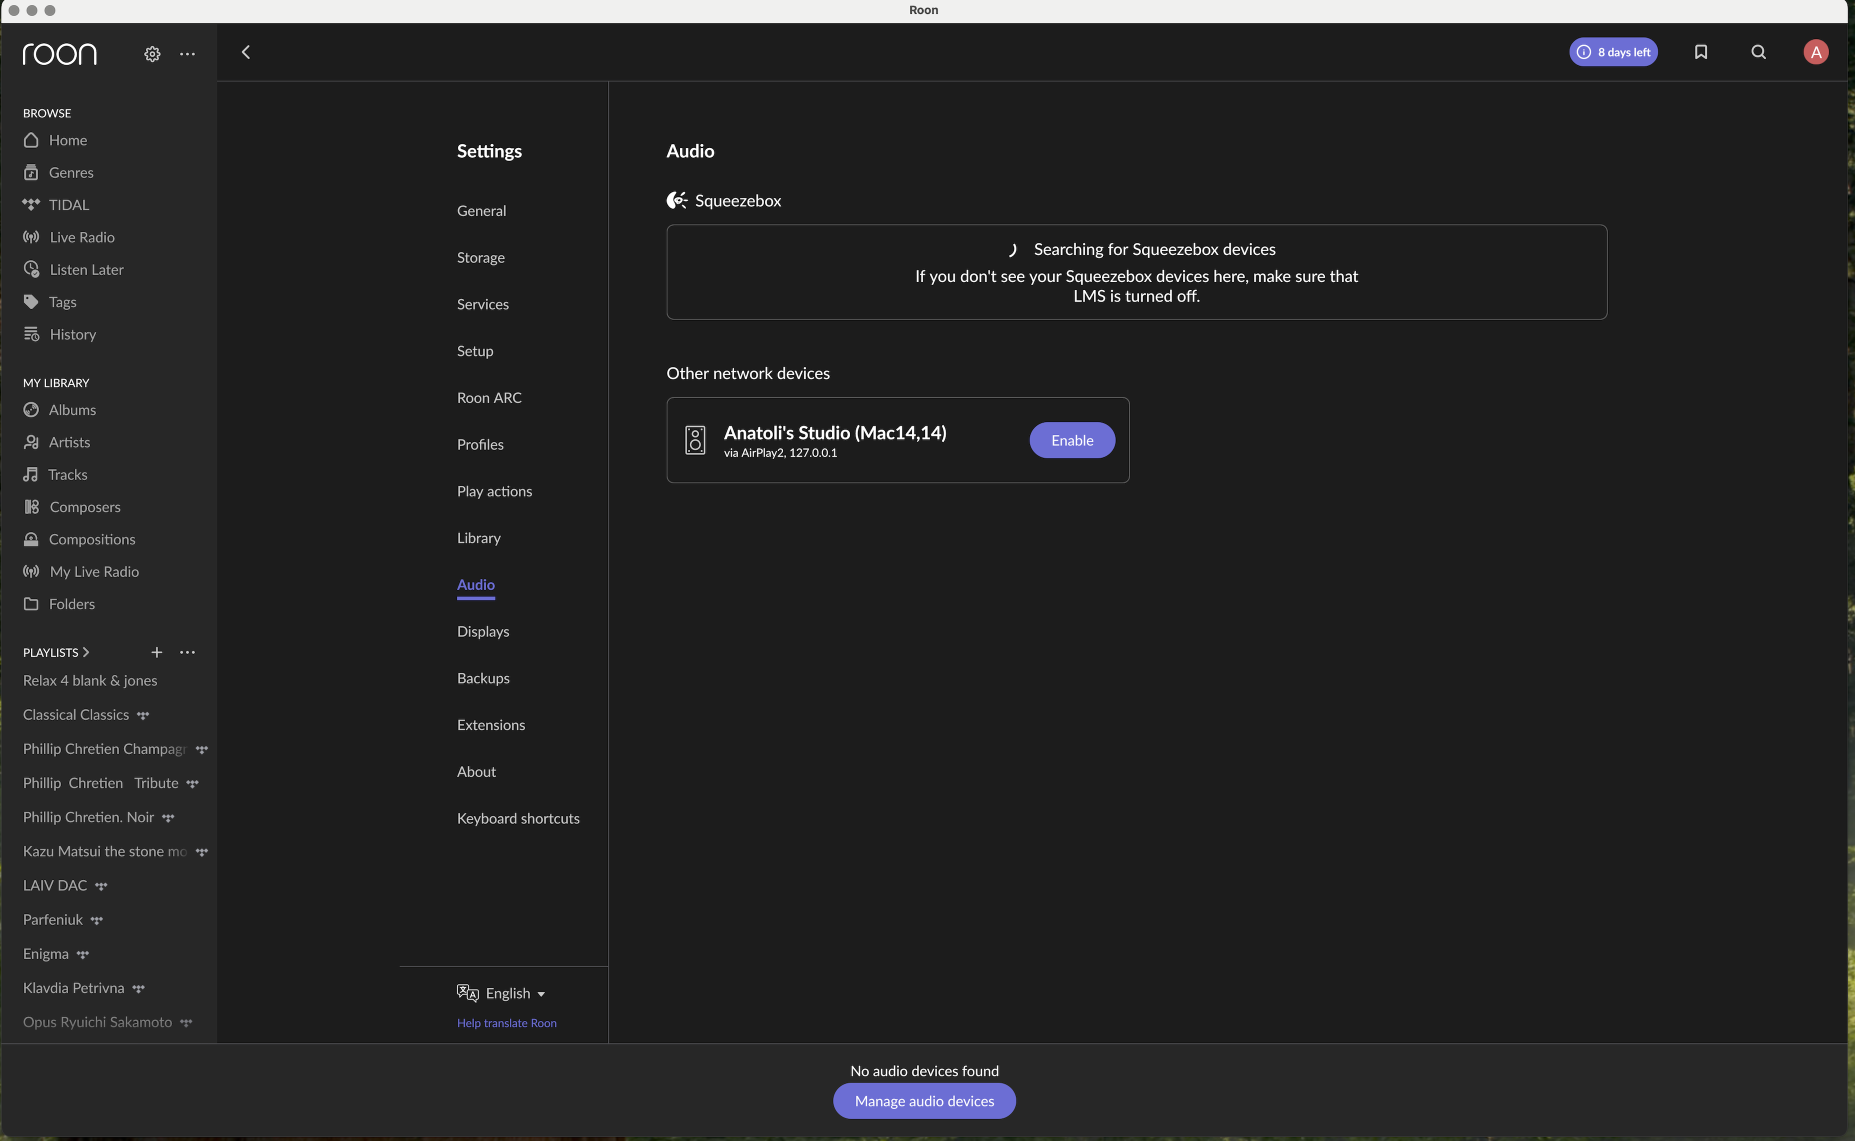Open the Parfeniuk playlist
1855x1141 pixels.
point(53,920)
